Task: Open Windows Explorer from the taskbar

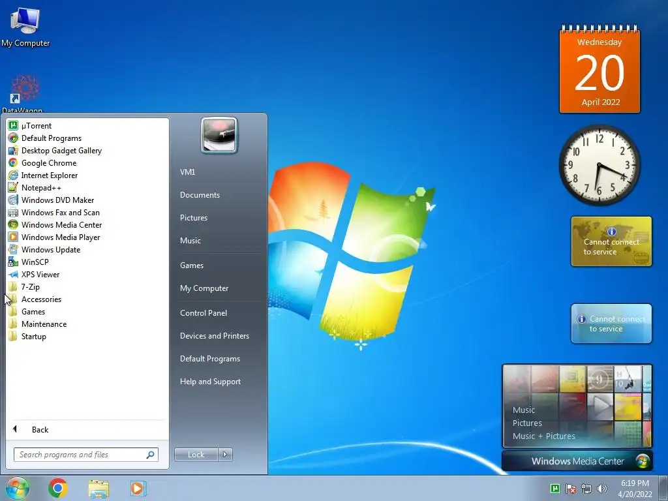Action: click(x=99, y=489)
